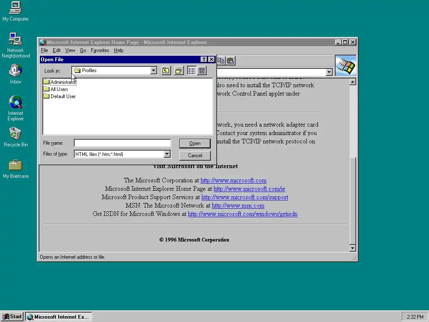The image size is (429, 322).
Task: Click the Up One Level folder icon
Action: click(x=166, y=70)
